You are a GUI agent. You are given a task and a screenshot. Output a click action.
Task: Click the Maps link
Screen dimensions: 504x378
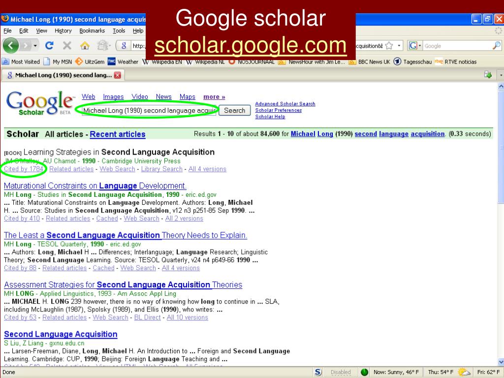click(188, 97)
